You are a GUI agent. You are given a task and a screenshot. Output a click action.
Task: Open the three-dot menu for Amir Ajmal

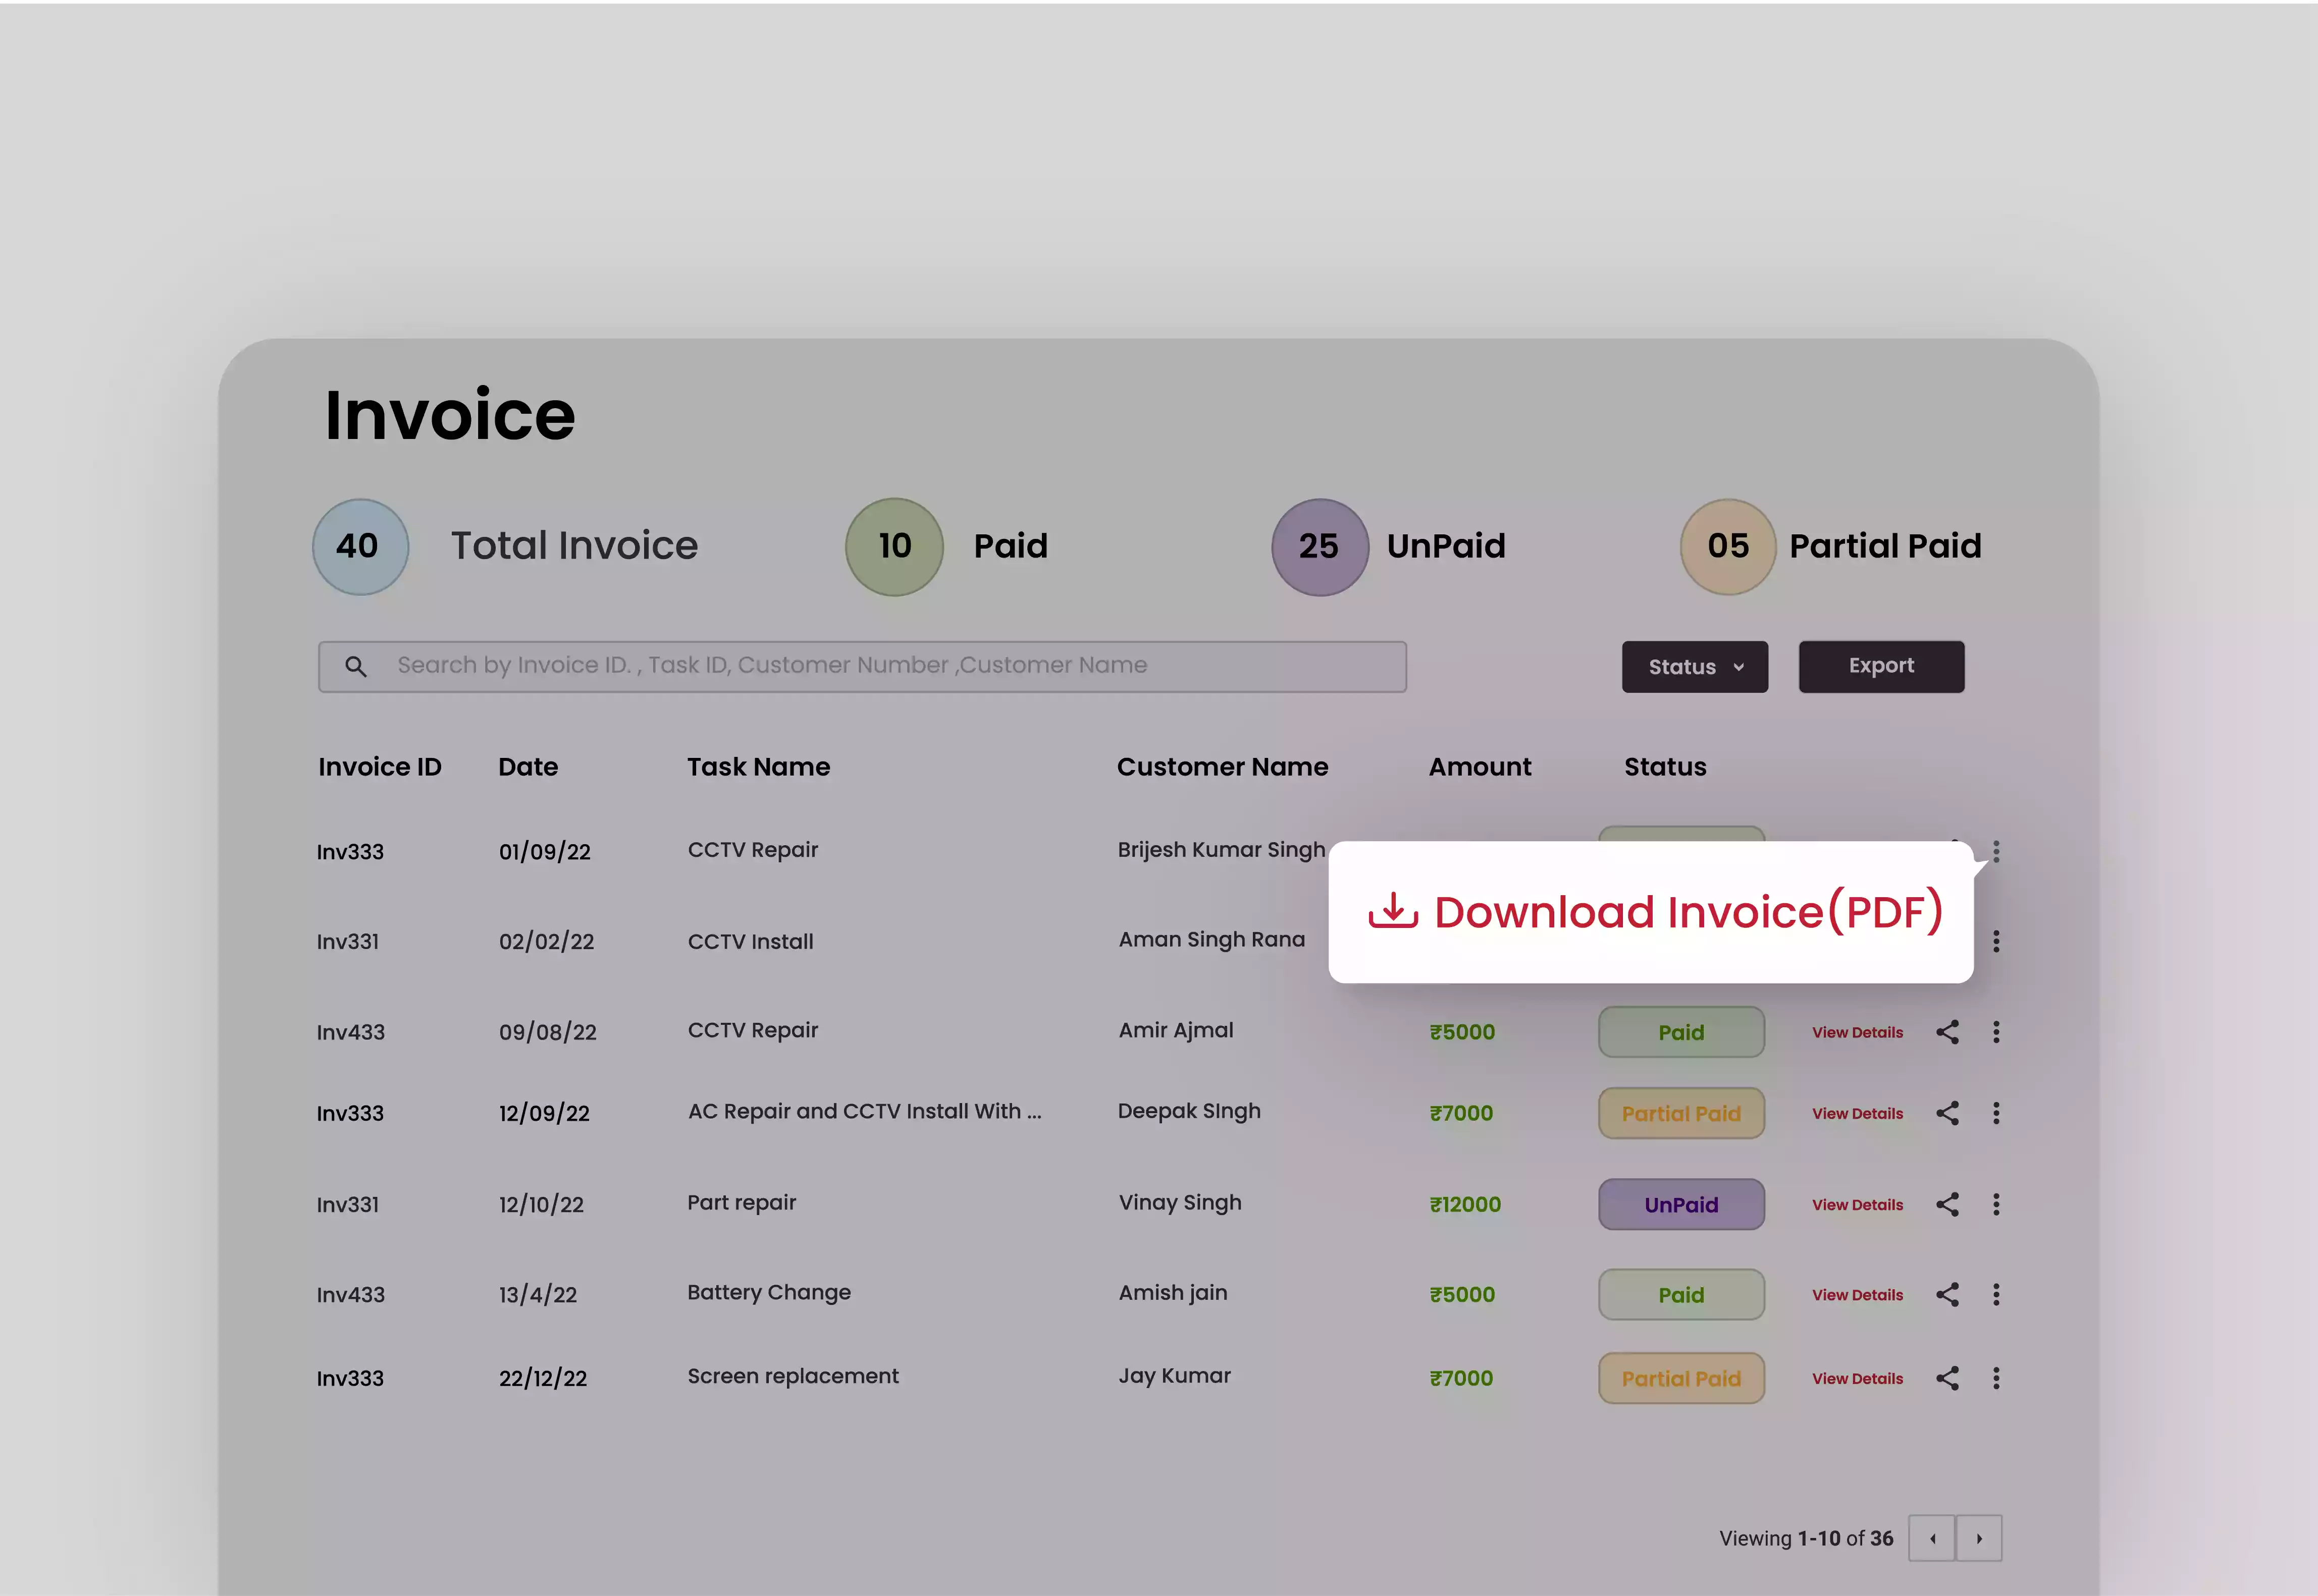point(1996,1032)
